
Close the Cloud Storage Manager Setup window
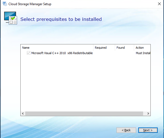tap(159, 4)
